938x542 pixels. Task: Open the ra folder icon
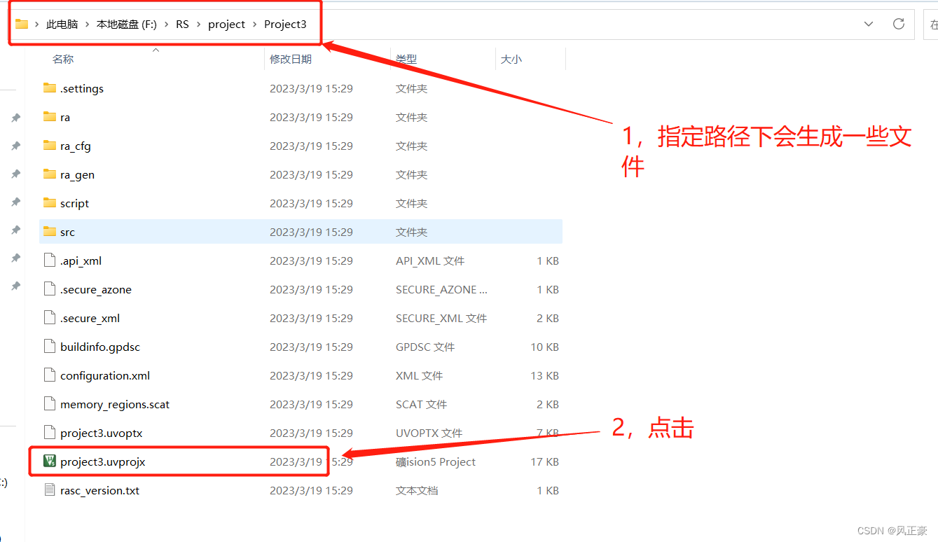pyautogui.click(x=49, y=117)
